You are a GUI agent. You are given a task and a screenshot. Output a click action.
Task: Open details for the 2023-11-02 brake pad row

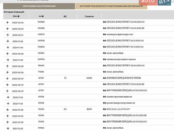point(8,59)
